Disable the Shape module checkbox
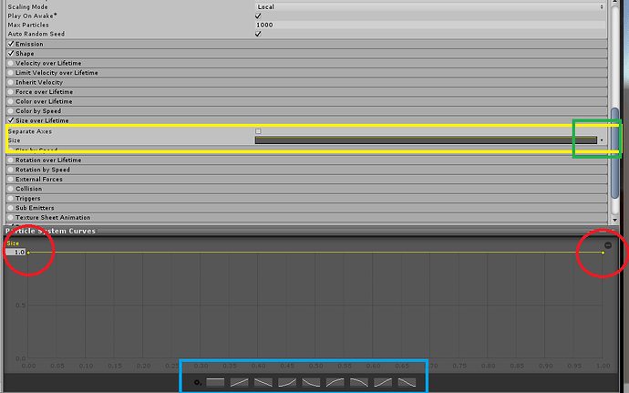629x393 pixels. coord(11,54)
